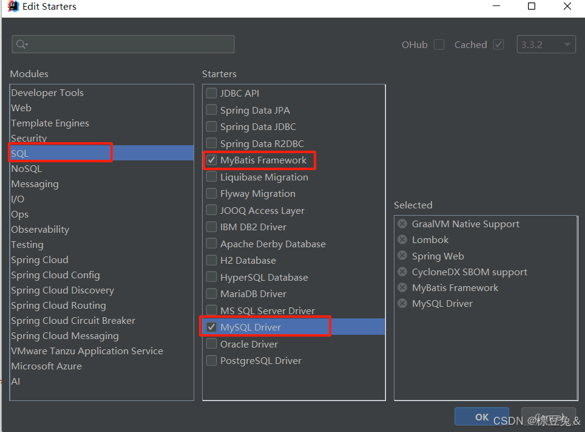The image size is (585, 432).
Task: Tick the Apache Derby Database checkbox
Action: click(212, 244)
